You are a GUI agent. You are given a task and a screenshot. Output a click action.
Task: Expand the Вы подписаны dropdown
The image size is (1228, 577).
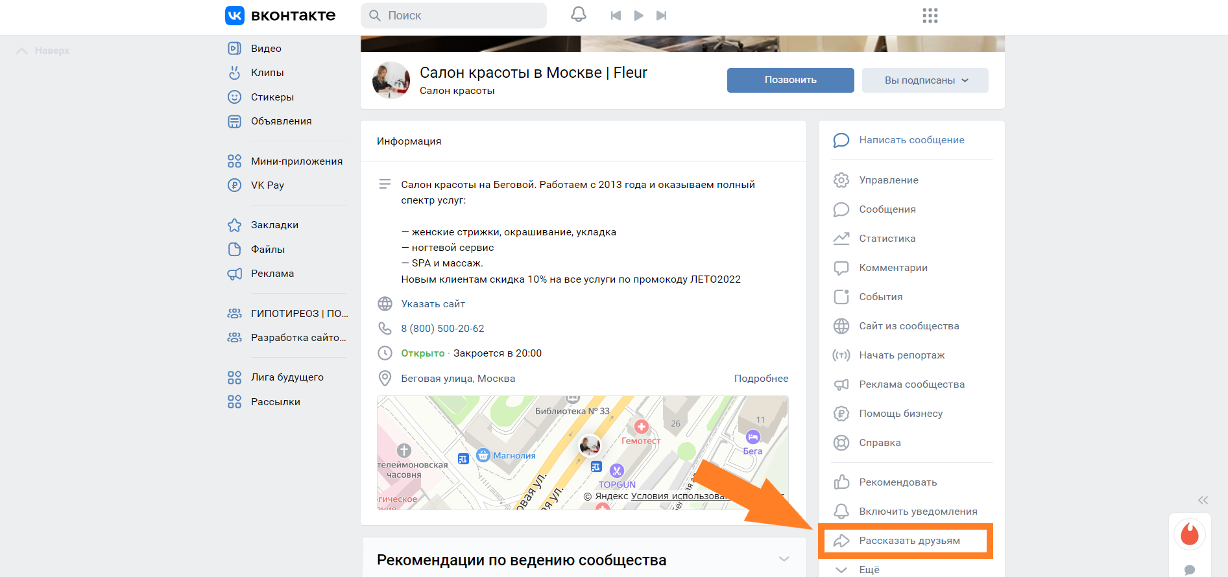(925, 80)
